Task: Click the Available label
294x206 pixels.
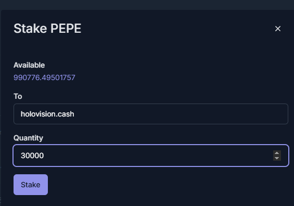Action: [29, 65]
